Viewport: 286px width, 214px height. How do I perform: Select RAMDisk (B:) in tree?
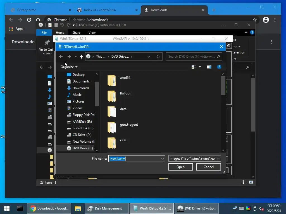82,121
